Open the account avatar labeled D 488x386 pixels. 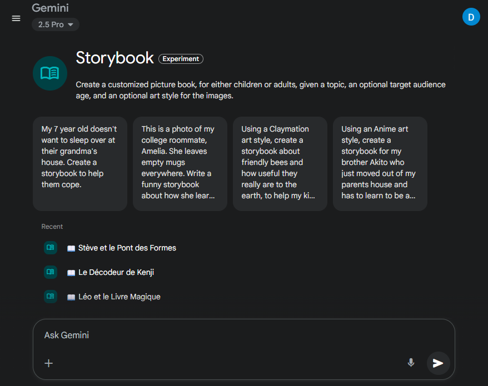(471, 17)
